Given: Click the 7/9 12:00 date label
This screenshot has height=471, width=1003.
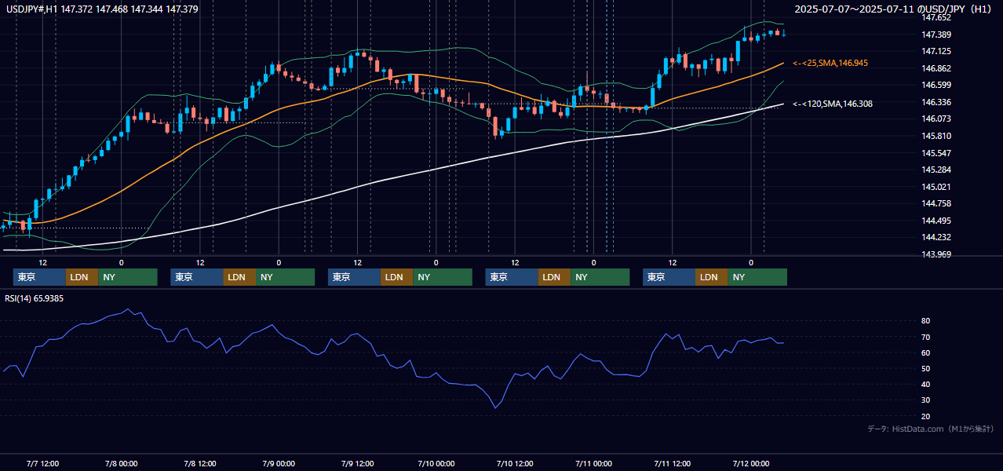Looking at the screenshot, I should pyautogui.click(x=357, y=463).
